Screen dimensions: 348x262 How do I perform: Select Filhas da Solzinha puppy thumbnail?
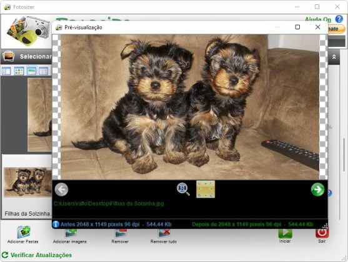[x=28, y=182]
